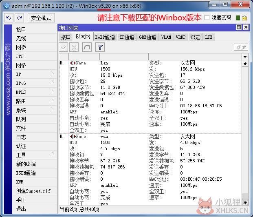
Task: Open 手册 in sidebar menu
Action: click(x=35, y=200)
